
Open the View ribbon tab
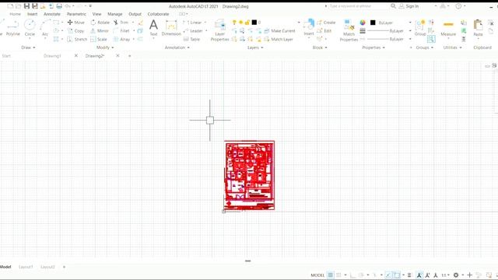click(x=96, y=14)
